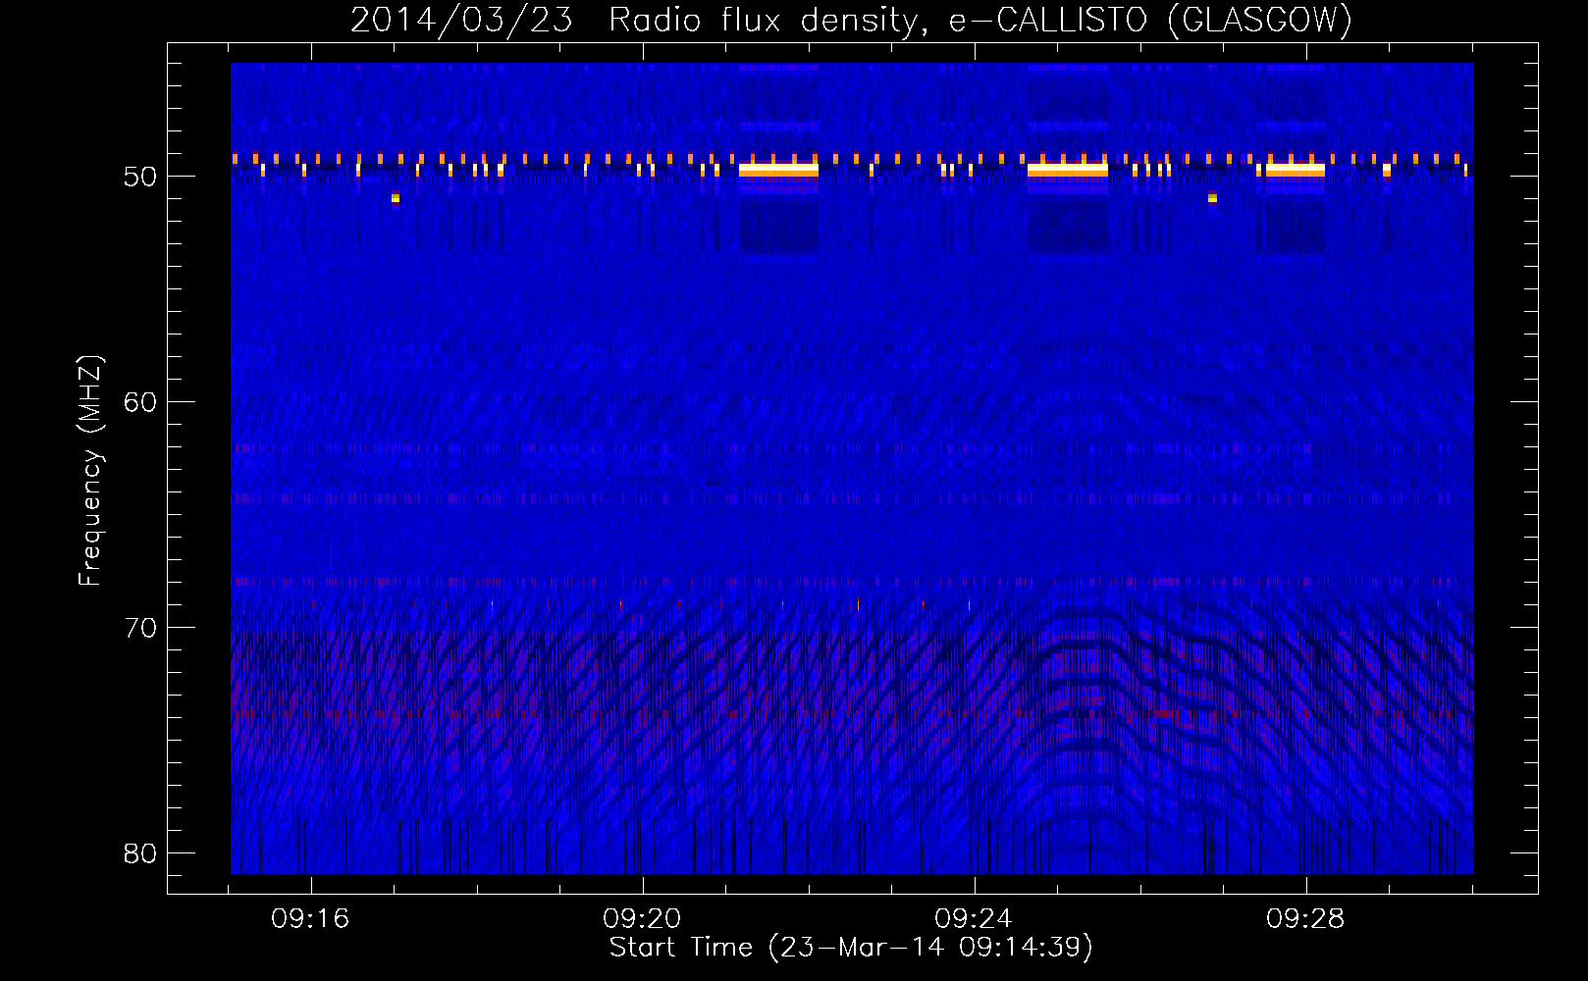Click the plot title mentioning e-CALLISTO (GLASGOW)
1588x981 pixels.
[x=851, y=20]
